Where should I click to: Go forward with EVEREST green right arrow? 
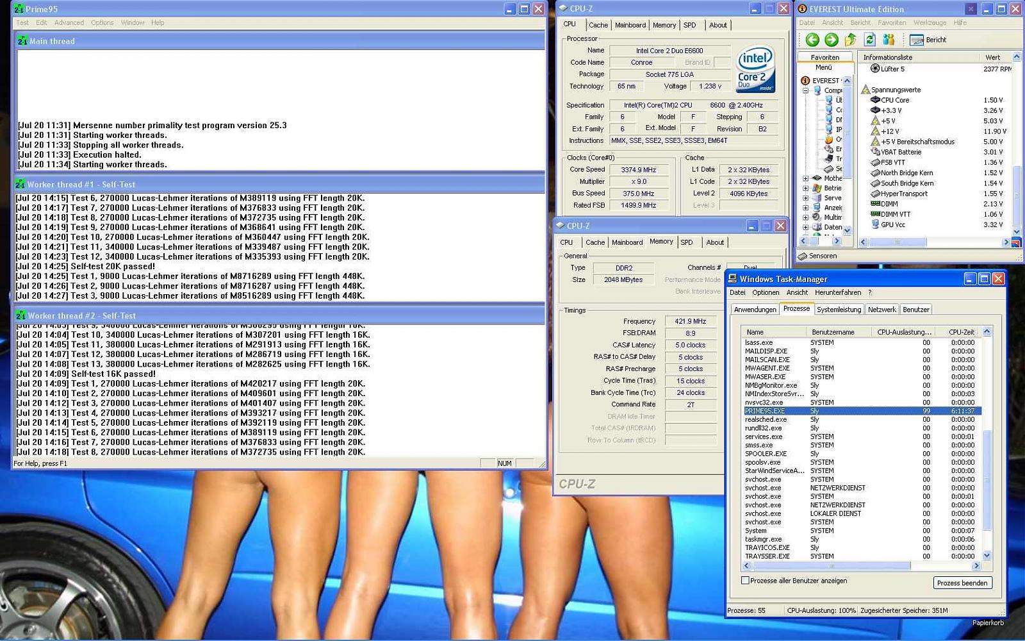[x=832, y=40]
